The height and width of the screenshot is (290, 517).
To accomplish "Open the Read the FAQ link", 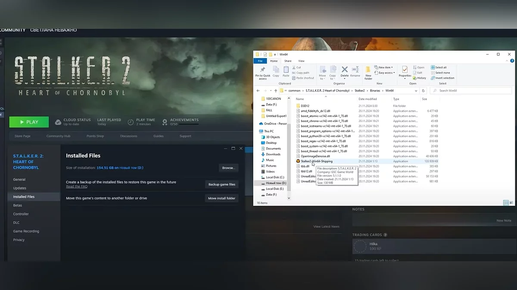I will 77,186.
